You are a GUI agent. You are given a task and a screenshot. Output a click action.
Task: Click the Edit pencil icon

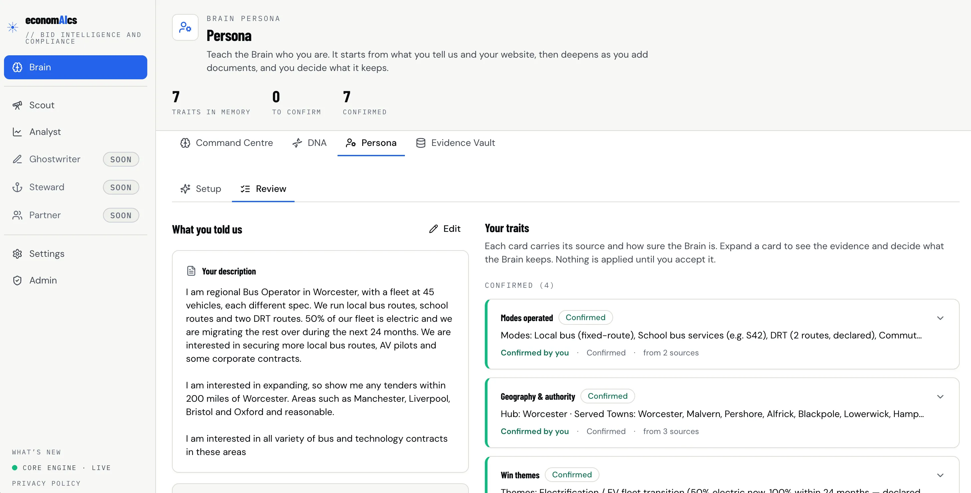(434, 229)
